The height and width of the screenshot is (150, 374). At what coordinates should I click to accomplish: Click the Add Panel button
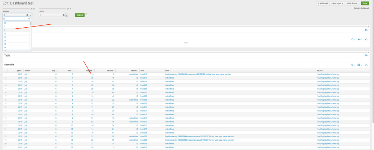pyautogui.click(x=323, y=3)
